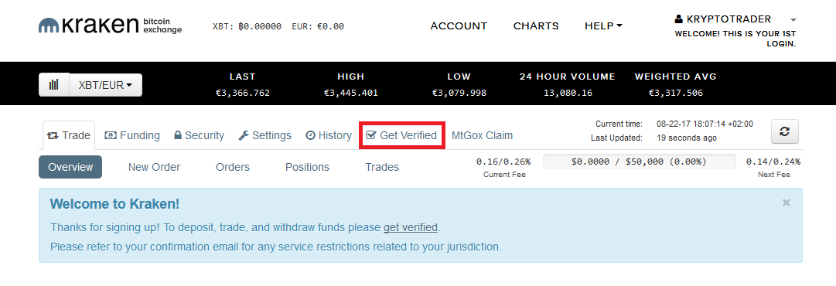This screenshot has height=286, width=836.
Task: Refresh data with the reload icon button
Action: point(785,131)
